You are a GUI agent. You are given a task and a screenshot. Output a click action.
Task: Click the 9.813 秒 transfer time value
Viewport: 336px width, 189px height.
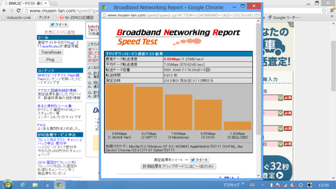(x=170, y=76)
